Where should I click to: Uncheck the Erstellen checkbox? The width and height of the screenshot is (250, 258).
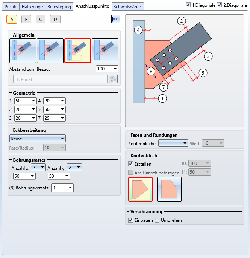point(130,164)
